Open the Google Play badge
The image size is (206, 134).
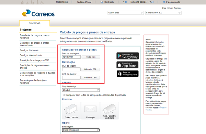(x=127, y=56)
